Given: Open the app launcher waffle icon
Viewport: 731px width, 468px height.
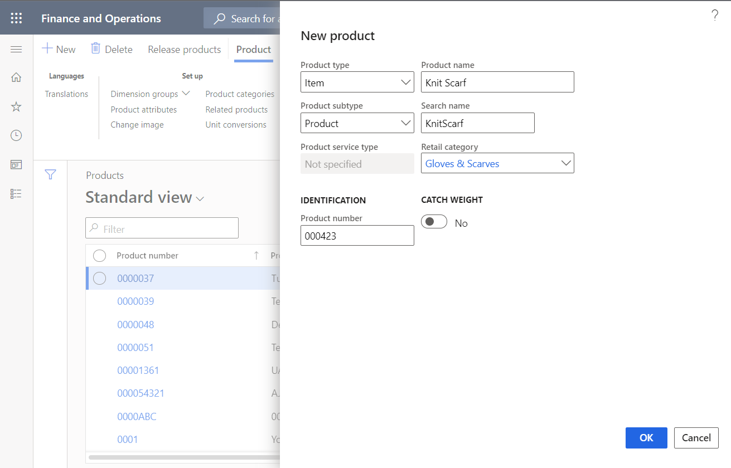Looking at the screenshot, I should coord(16,18).
